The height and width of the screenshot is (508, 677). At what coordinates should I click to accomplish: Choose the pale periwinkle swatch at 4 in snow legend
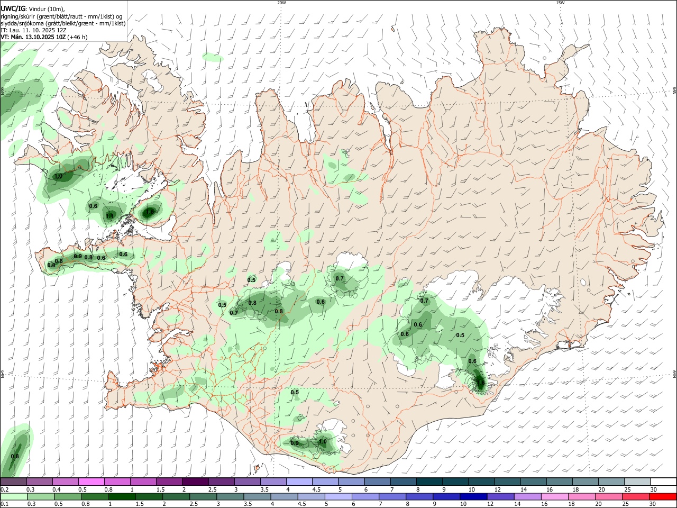coord(299,482)
